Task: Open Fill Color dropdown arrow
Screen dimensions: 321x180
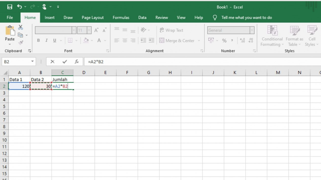Action: (92, 41)
